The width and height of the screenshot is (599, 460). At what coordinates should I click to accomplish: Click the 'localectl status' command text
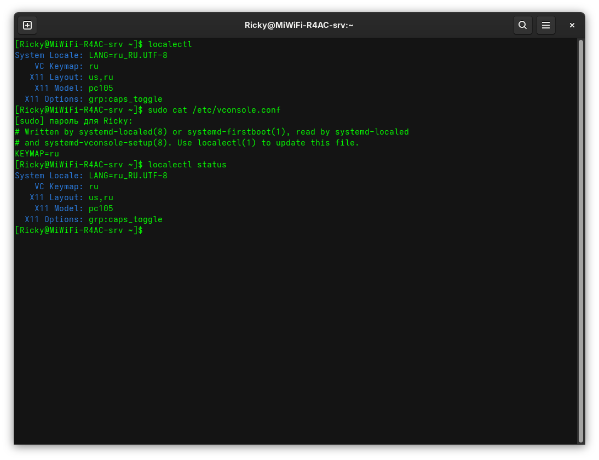[x=187, y=165]
